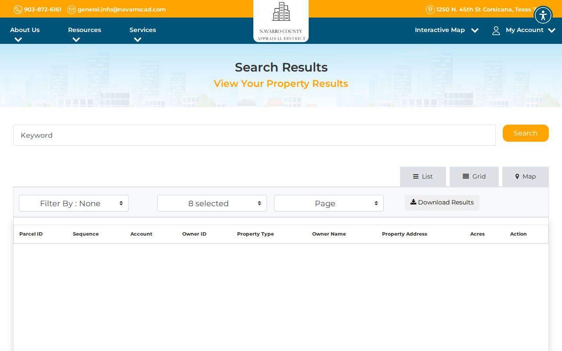Expand the Services menu chevron
562x351 pixels.
137,39
